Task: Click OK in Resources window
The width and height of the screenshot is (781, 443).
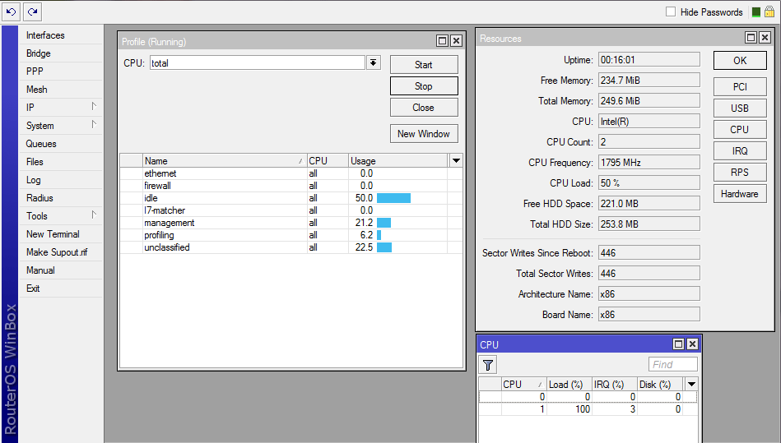Action: [740, 61]
